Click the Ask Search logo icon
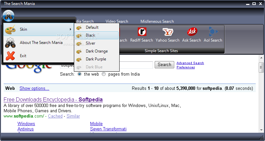The image size is (265, 141). click(192, 32)
